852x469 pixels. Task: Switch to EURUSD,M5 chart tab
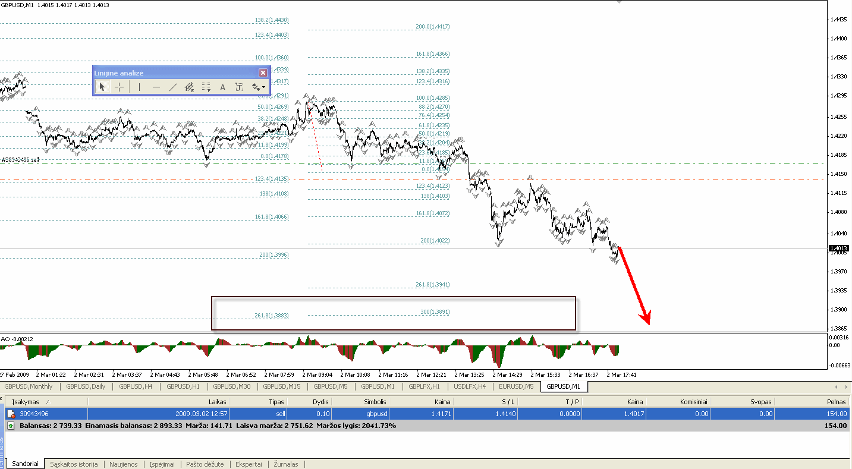(517, 386)
